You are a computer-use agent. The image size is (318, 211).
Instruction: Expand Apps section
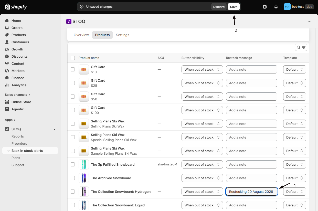[10, 120]
